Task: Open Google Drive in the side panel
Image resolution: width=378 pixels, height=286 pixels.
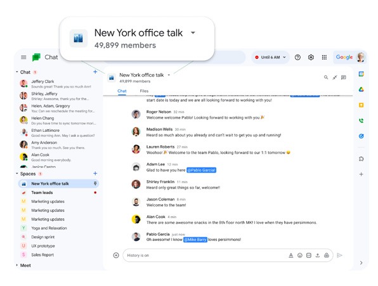Action: [x=361, y=89]
